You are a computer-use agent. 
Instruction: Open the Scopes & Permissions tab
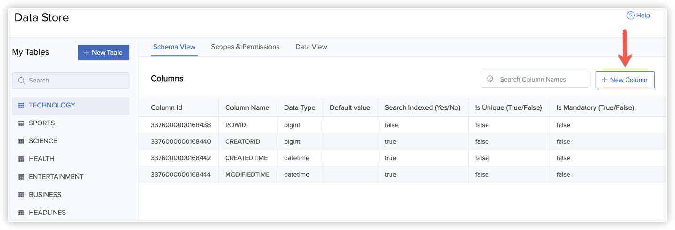(x=245, y=47)
